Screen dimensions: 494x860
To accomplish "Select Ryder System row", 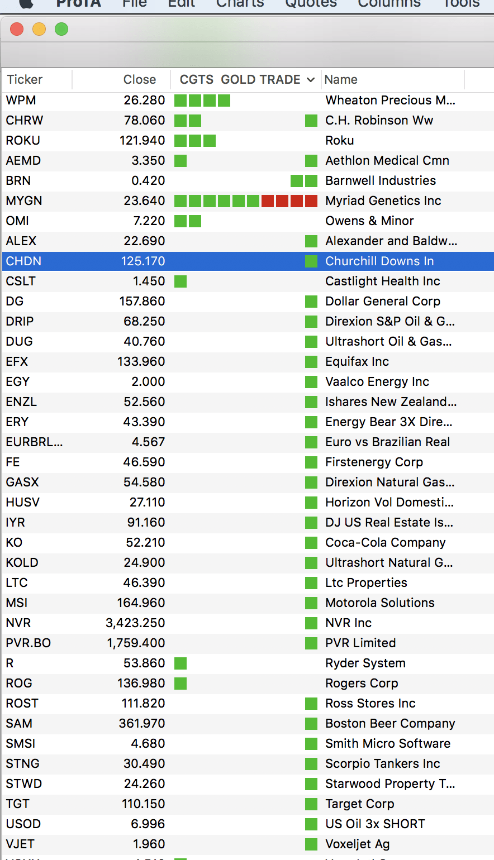I will pos(247,663).
